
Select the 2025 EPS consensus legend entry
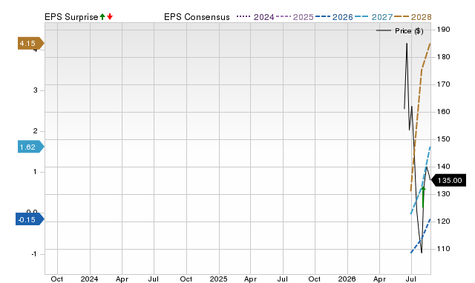[295, 17]
